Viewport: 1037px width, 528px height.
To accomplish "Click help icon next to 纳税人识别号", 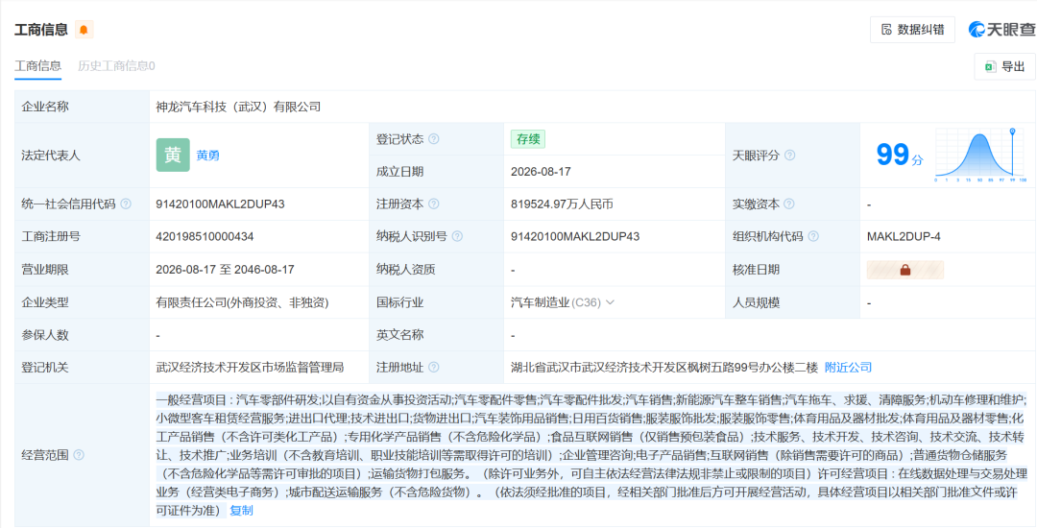I will click(457, 236).
